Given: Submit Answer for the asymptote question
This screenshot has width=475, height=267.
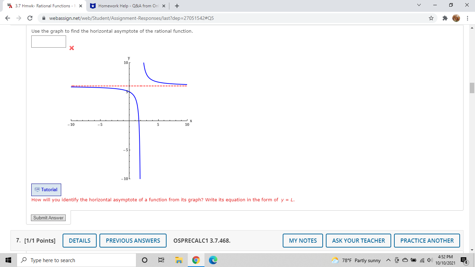Looking at the screenshot, I should [48, 217].
